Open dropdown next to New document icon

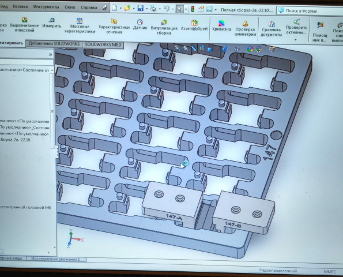click(x=120, y=8)
